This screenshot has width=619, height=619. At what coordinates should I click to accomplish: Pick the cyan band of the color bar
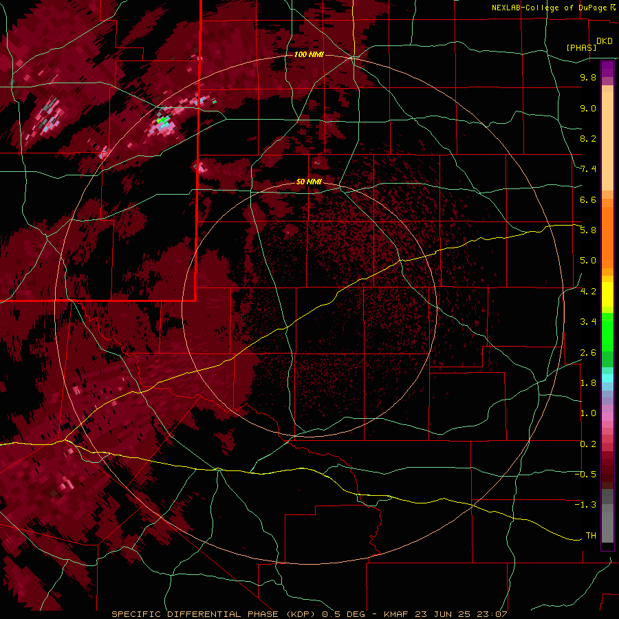[x=607, y=378]
